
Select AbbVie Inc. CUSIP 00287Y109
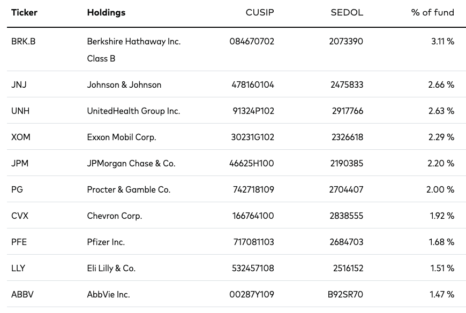[252, 294]
